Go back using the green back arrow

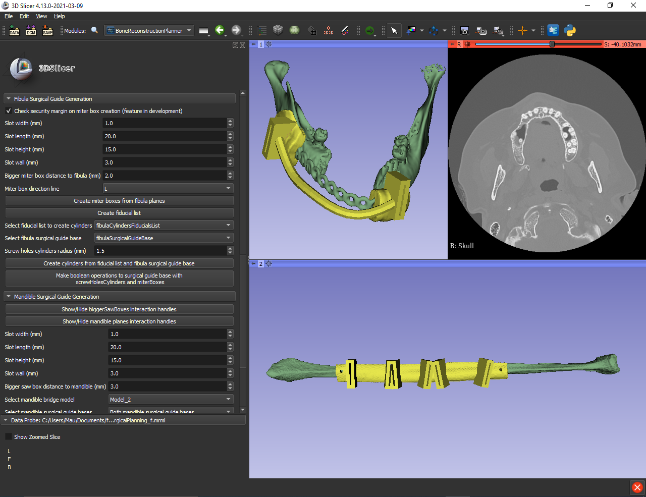click(220, 30)
